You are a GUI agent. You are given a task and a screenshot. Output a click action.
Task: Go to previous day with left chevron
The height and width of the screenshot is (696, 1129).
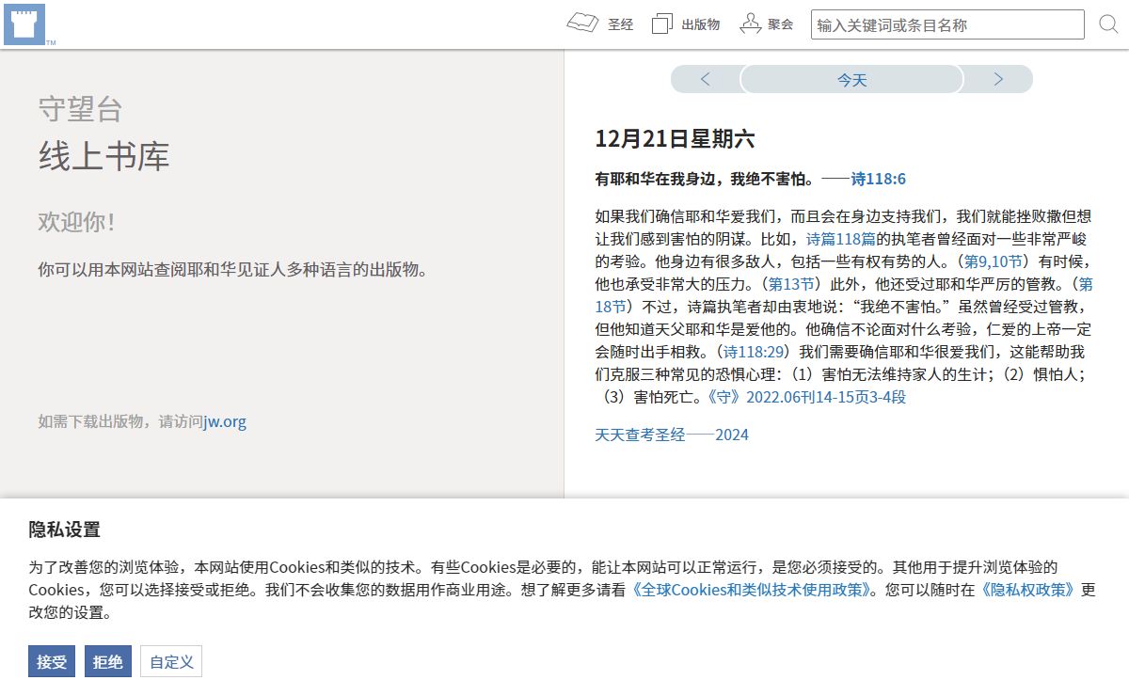[706, 80]
